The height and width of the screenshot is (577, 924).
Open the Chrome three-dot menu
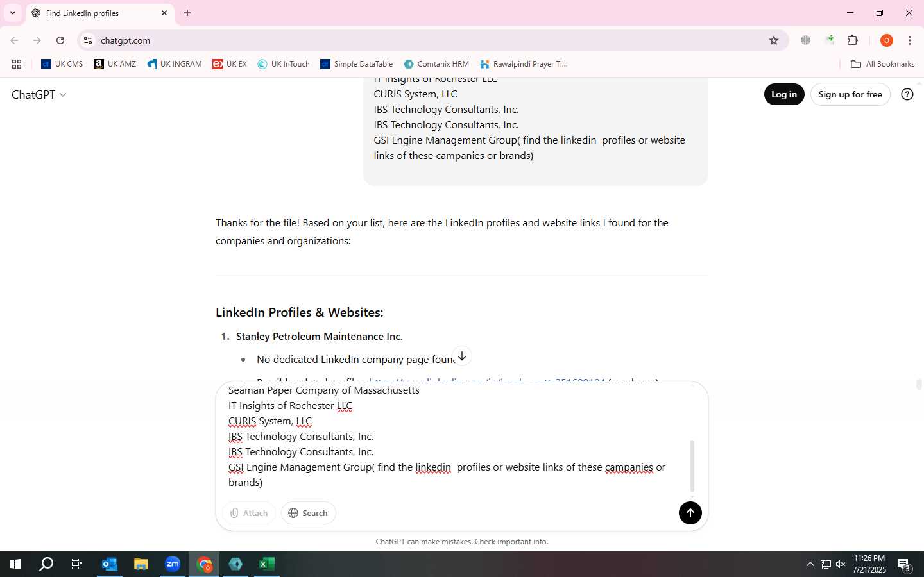tap(910, 40)
